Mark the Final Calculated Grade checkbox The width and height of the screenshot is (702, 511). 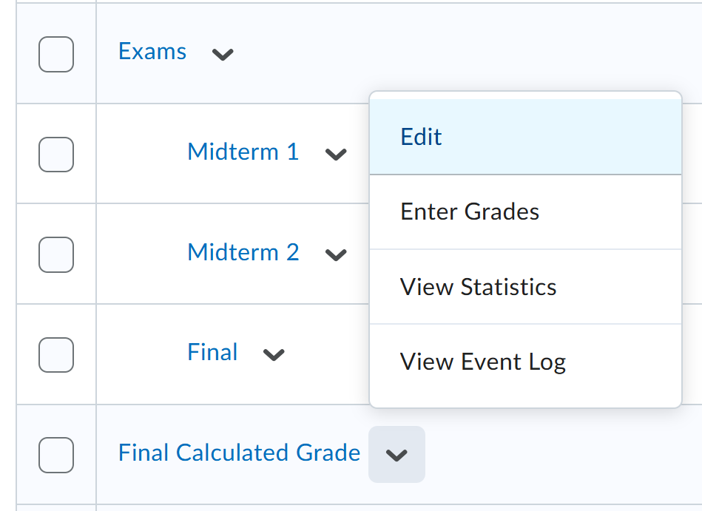coord(56,455)
